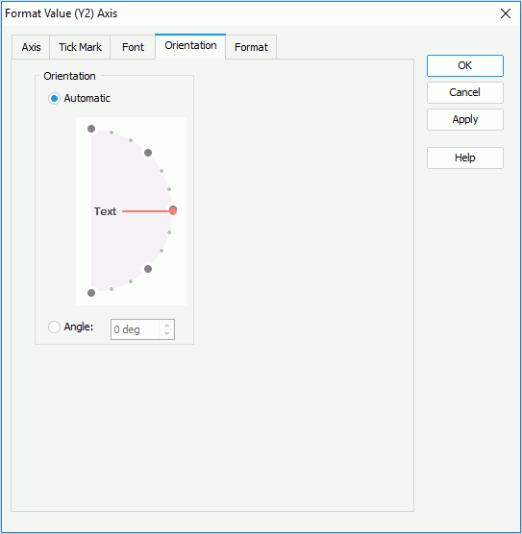Viewport: 522px width, 534px height.
Task: Pick the top 90-degree orientation dot
Action: click(91, 129)
